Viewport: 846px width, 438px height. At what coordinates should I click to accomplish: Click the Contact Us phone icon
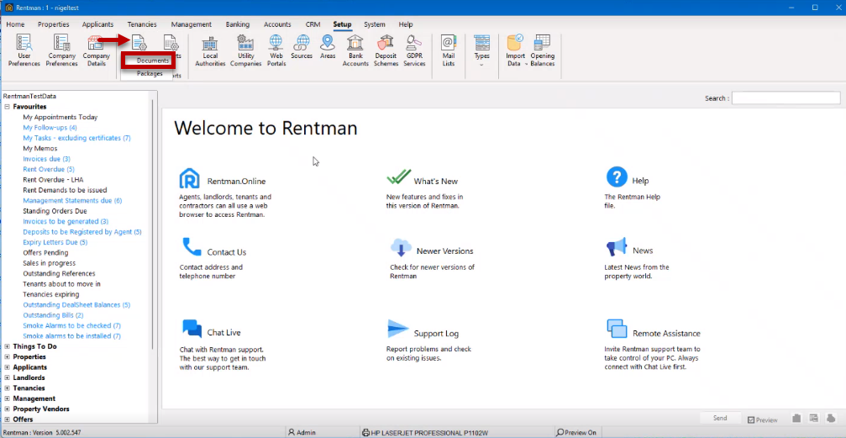[191, 246]
